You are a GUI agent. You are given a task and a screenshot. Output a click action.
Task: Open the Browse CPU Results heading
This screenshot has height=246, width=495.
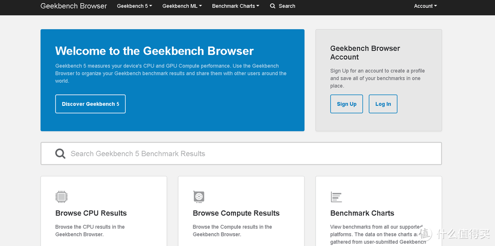91,213
